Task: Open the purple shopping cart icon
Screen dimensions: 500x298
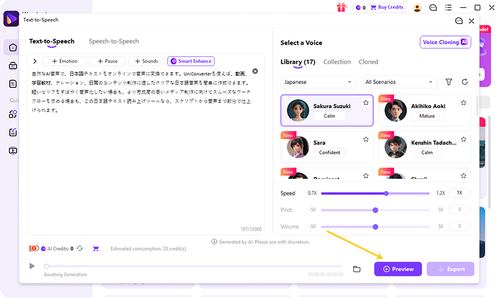Action: 96,248
